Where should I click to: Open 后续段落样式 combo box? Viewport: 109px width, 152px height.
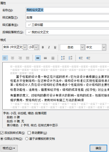tap(67, 32)
